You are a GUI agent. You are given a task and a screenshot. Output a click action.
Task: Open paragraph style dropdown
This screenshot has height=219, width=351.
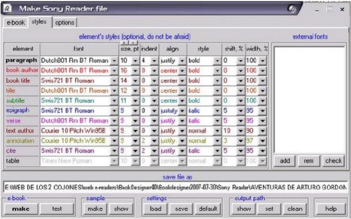pos(217,61)
